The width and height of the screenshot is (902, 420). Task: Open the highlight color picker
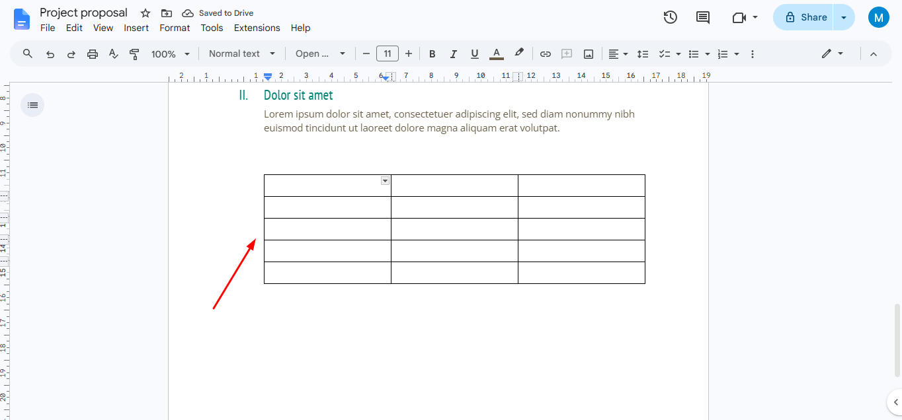click(x=519, y=54)
